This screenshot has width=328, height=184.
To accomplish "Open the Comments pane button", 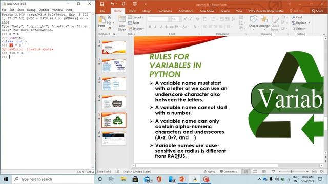I will (228, 172).
